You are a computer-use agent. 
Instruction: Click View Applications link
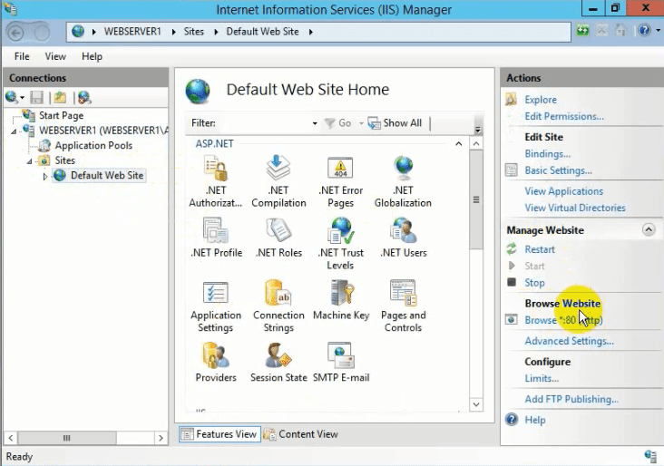pos(563,191)
